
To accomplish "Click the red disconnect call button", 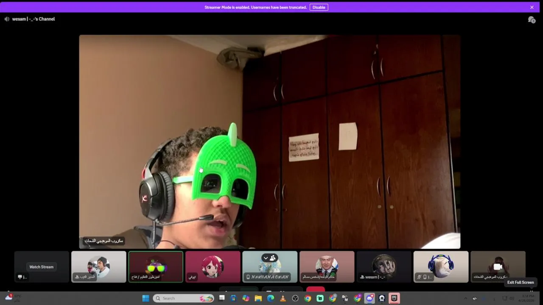I will (315, 290).
